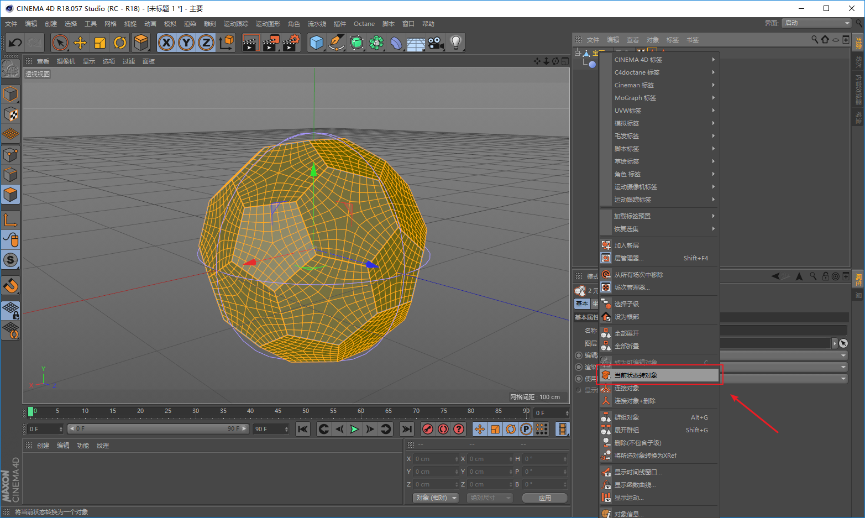Viewport: 865px width, 518px height.
Task: Expand the object tree node in Object Manager
Action: [577, 54]
